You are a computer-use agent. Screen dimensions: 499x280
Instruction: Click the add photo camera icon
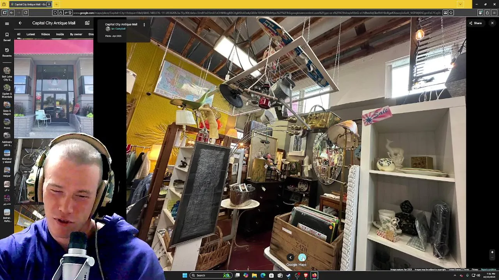click(87, 23)
